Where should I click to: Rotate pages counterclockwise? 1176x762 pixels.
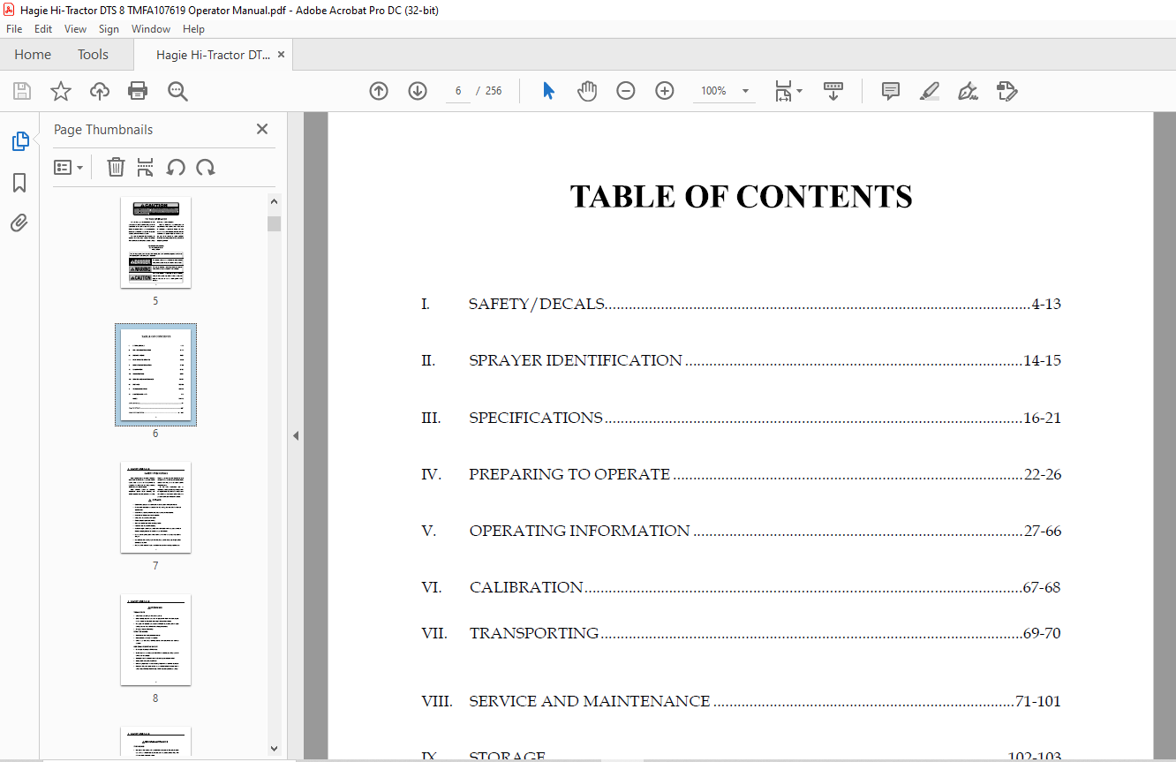176,167
